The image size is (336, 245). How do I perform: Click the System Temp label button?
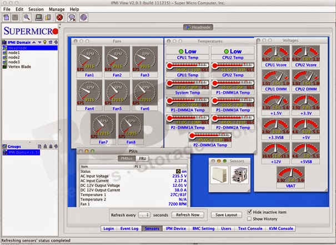(188, 92)
